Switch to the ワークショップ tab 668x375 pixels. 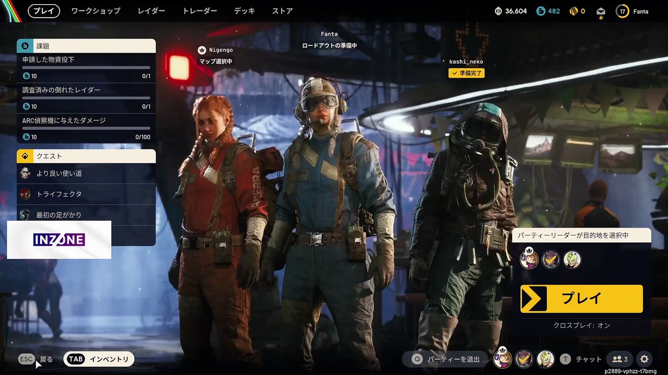96,11
